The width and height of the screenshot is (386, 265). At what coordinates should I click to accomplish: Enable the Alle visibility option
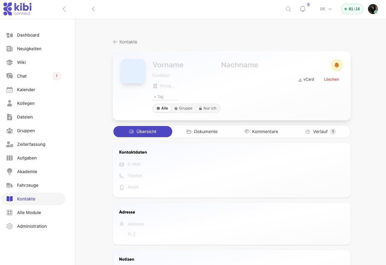click(x=162, y=108)
